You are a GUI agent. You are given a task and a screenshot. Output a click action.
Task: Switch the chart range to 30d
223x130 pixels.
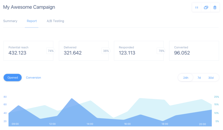(x=211, y=78)
